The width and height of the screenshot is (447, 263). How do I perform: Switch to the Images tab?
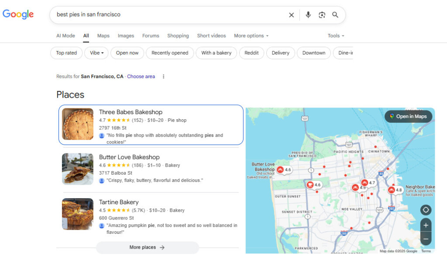(126, 36)
